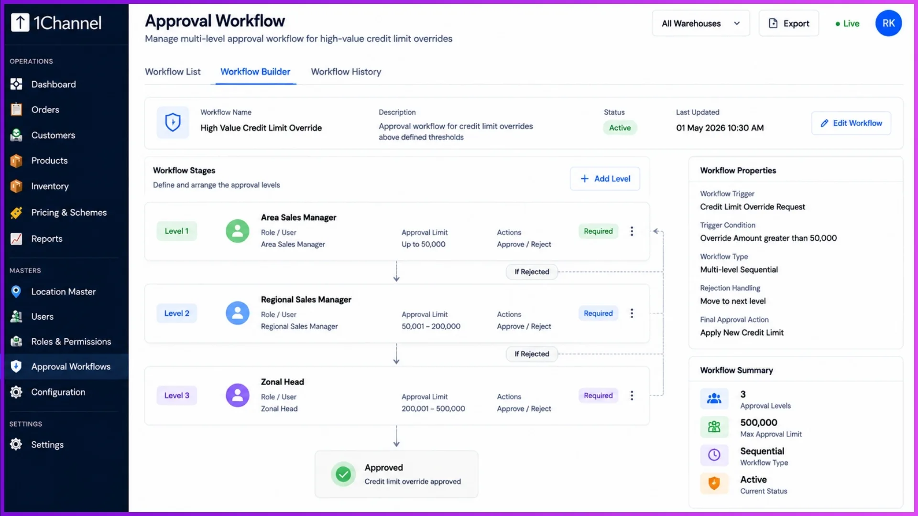Click the Level 1 Area Sales Manager avatar
918x516 pixels.
click(x=238, y=231)
